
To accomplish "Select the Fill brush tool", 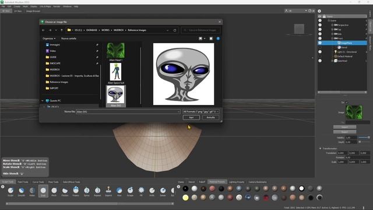I will [141, 191].
